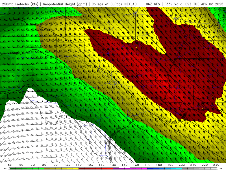
Task: Click the "College of DuPage NEXLAB" label
Action: 114,4
